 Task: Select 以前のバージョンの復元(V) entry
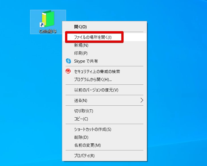click(96, 90)
